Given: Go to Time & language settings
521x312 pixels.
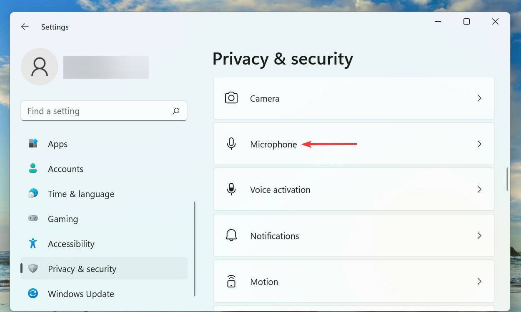Looking at the screenshot, I should [81, 194].
